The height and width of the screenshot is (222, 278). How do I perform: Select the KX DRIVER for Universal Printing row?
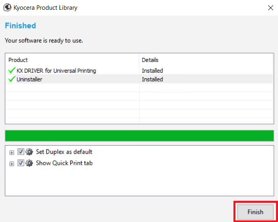point(139,71)
